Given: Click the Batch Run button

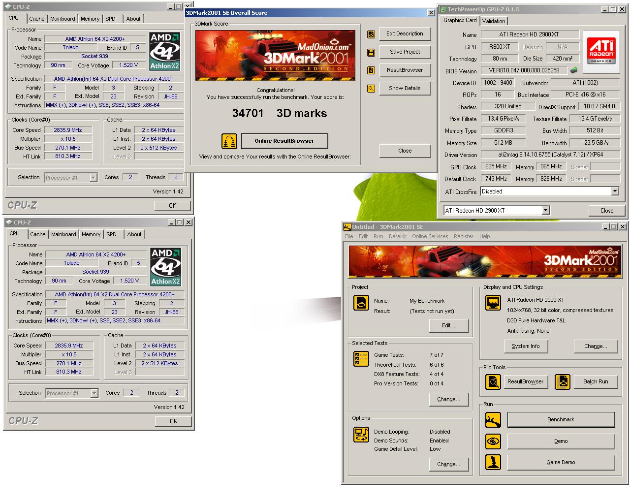Looking at the screenshot, I should (596, 382).
